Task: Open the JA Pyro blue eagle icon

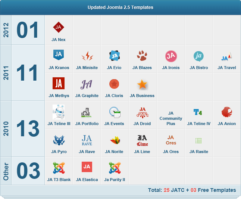Action: (x=59, y=140)
